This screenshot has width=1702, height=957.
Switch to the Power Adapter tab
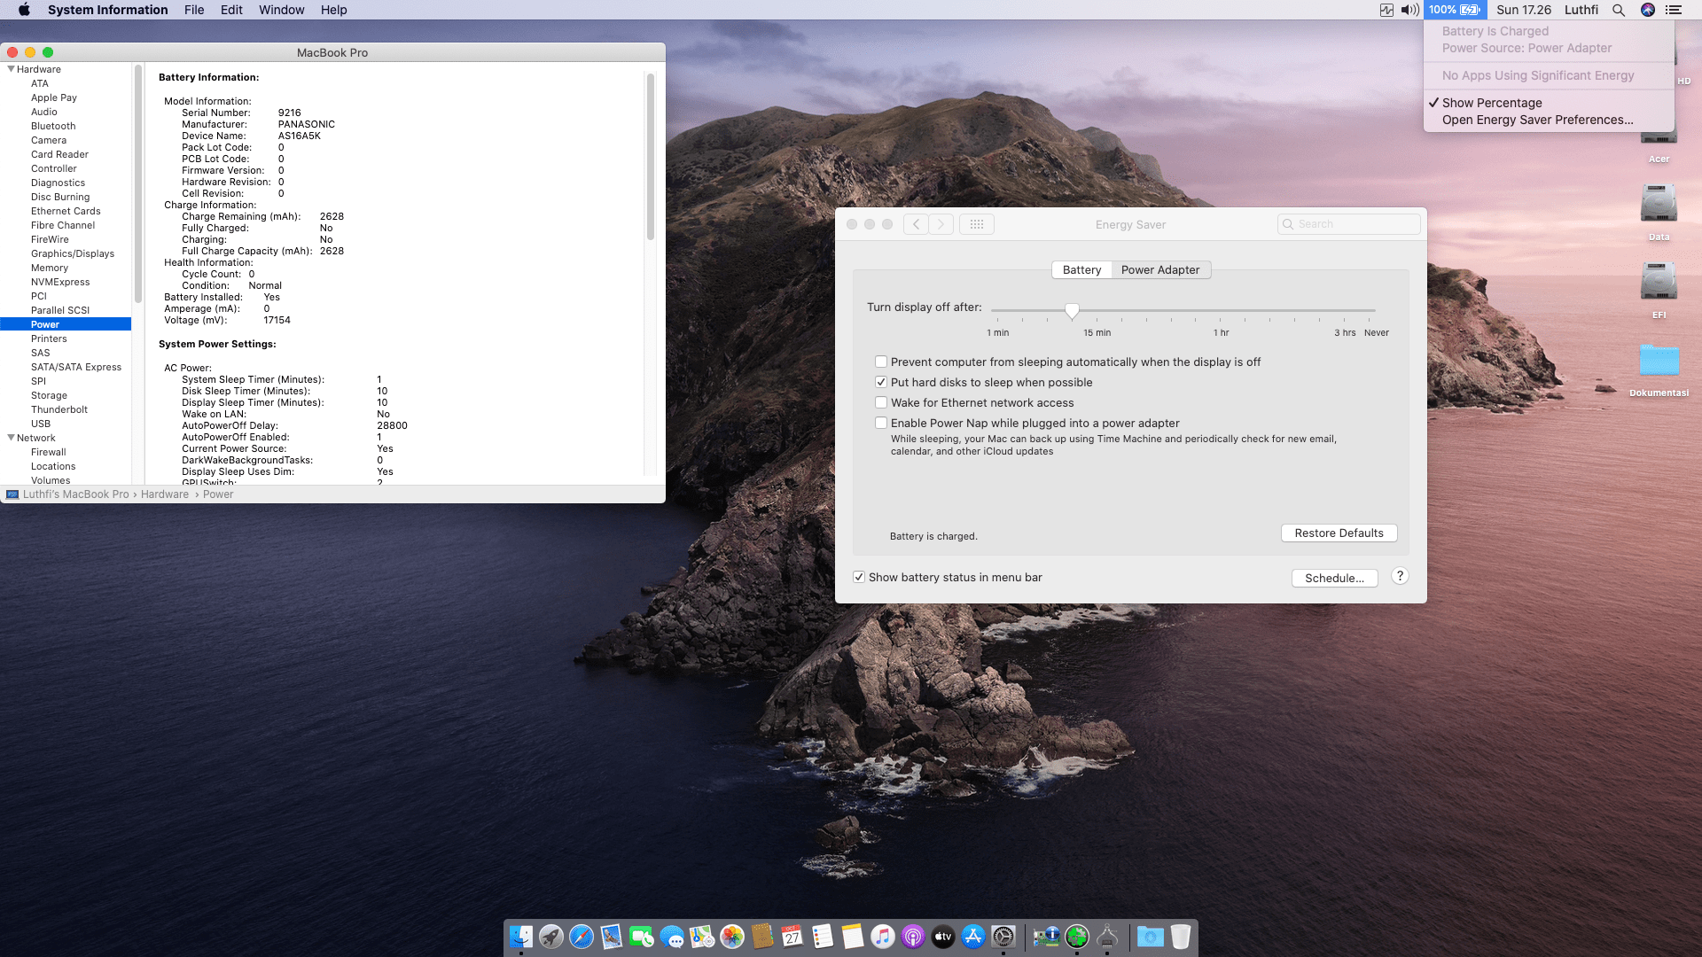[x=1162, y=269]
